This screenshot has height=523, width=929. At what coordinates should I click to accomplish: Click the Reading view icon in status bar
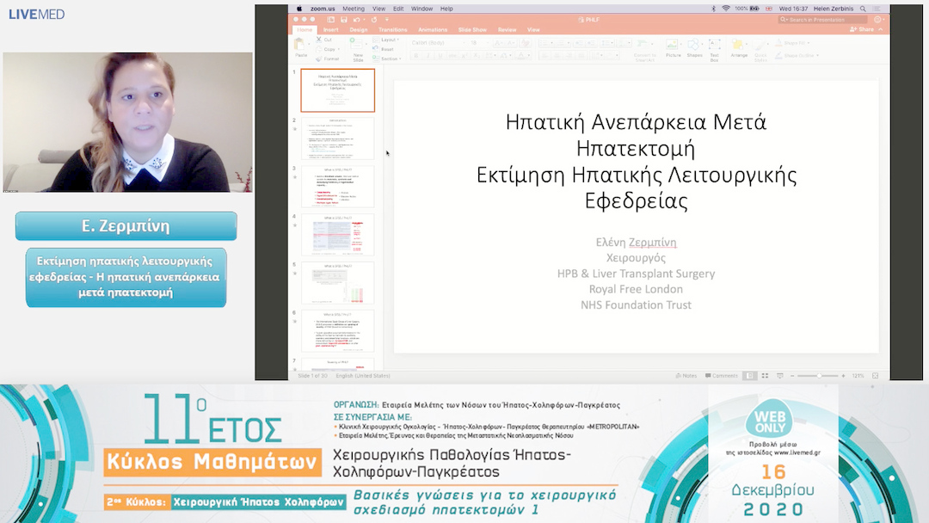(x=779, y=376)
